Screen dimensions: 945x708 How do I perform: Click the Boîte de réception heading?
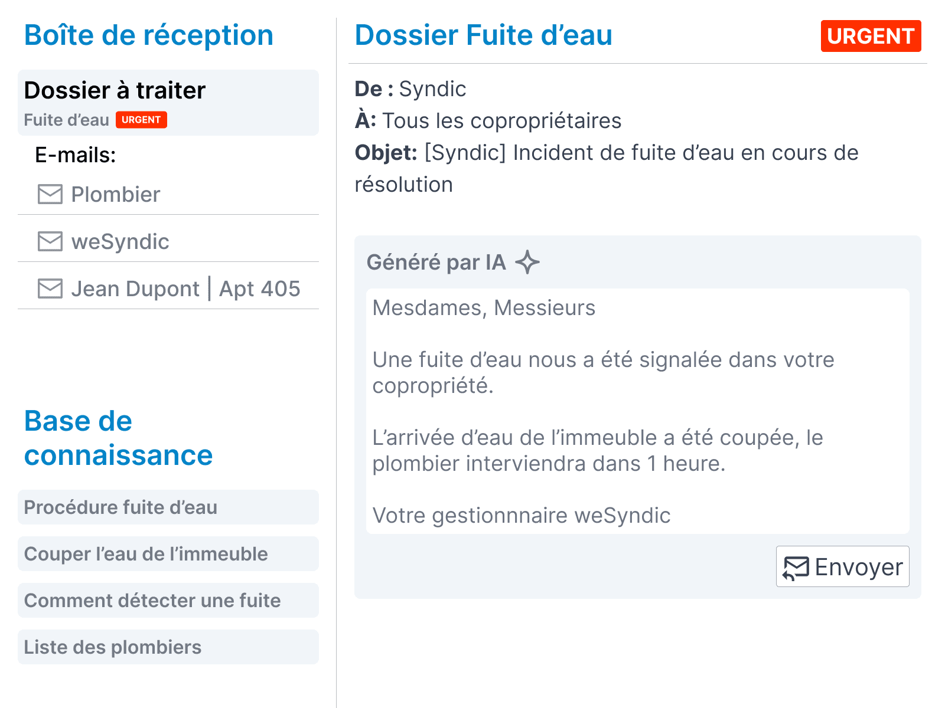coord(149,35)
